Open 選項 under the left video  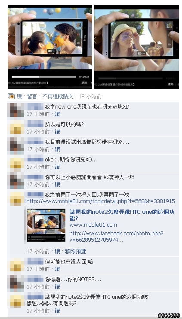point(84,83)
